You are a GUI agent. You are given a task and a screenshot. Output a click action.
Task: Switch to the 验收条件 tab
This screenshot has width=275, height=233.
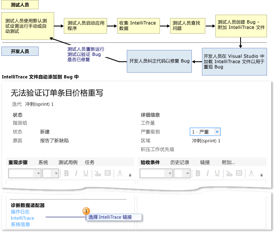coord(150,162)
